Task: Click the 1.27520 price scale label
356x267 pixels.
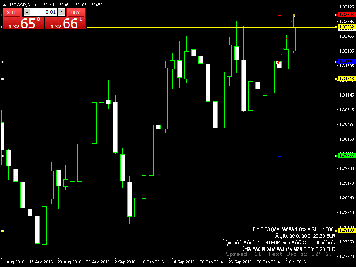Action: 347,257
